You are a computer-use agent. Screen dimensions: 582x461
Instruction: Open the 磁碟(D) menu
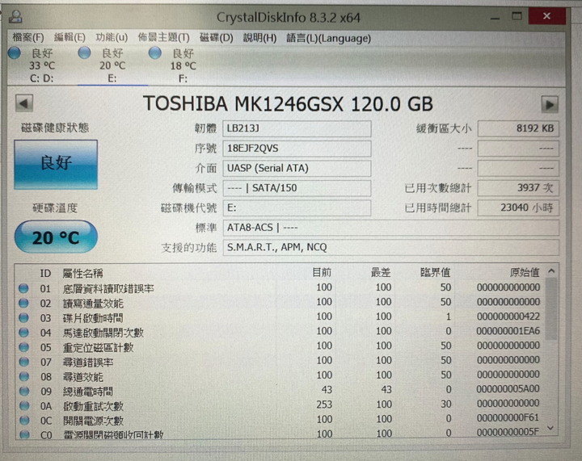[x=217, y=38]
